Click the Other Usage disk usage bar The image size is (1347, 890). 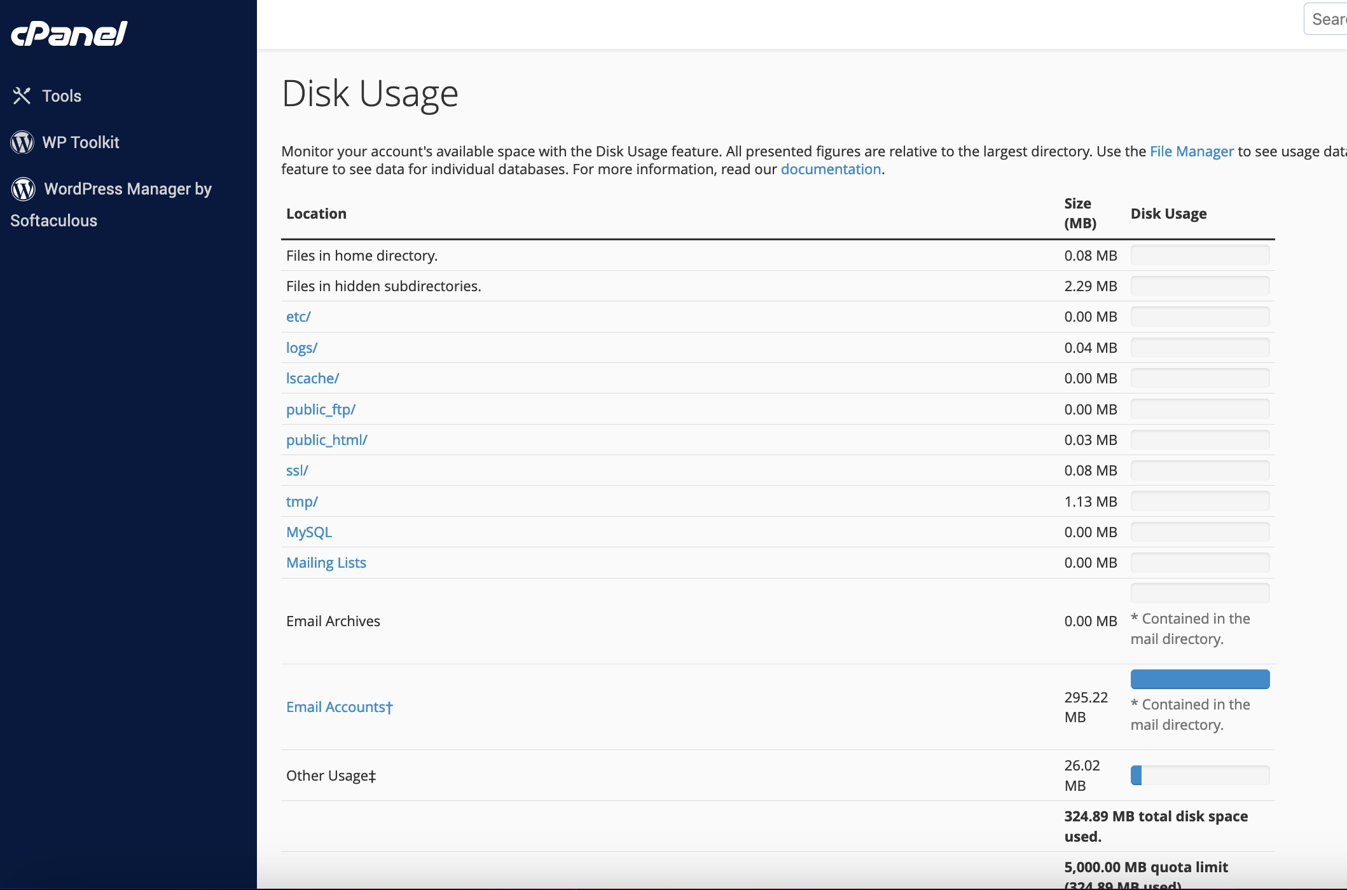point(1200,775)
